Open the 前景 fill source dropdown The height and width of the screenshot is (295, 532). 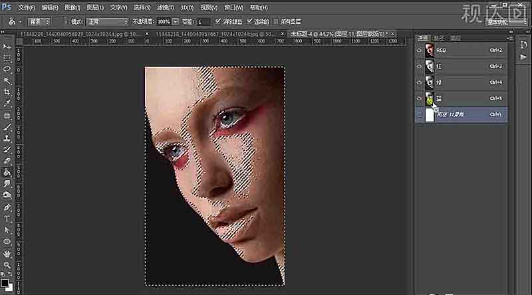39,22
